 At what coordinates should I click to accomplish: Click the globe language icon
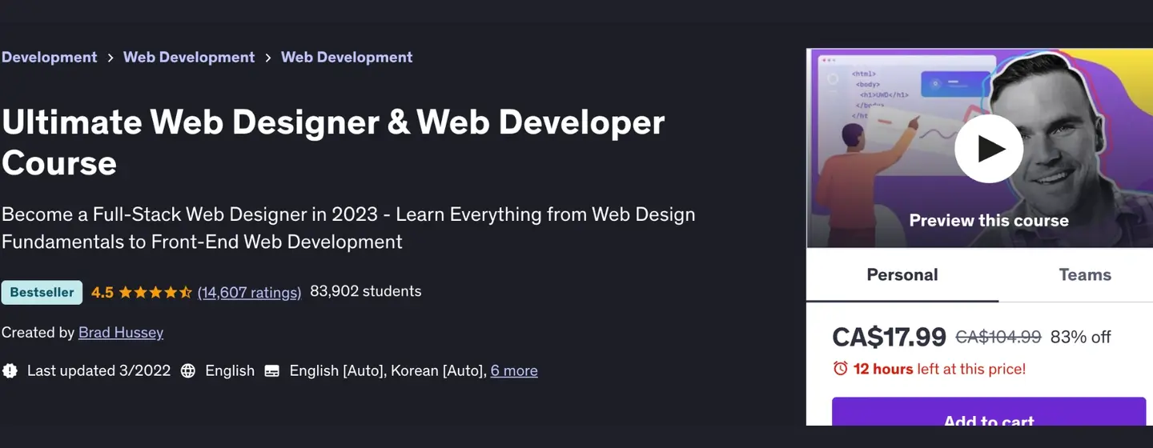tap(188, 370)
